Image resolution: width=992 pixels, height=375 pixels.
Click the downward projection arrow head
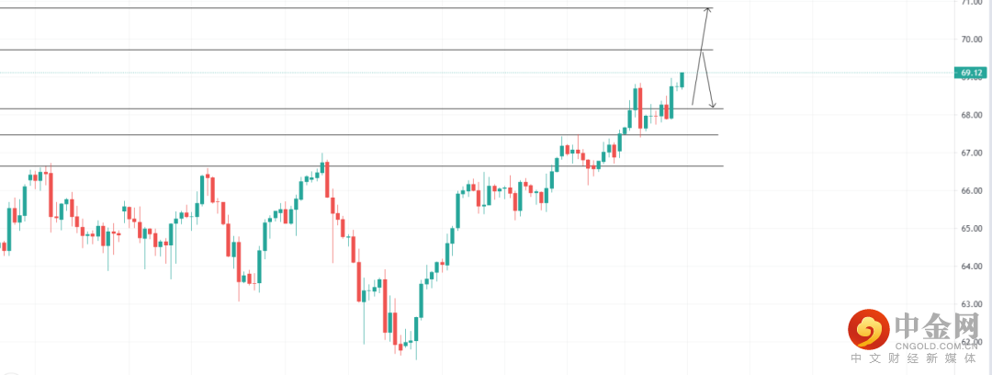(x=713, y=105)
